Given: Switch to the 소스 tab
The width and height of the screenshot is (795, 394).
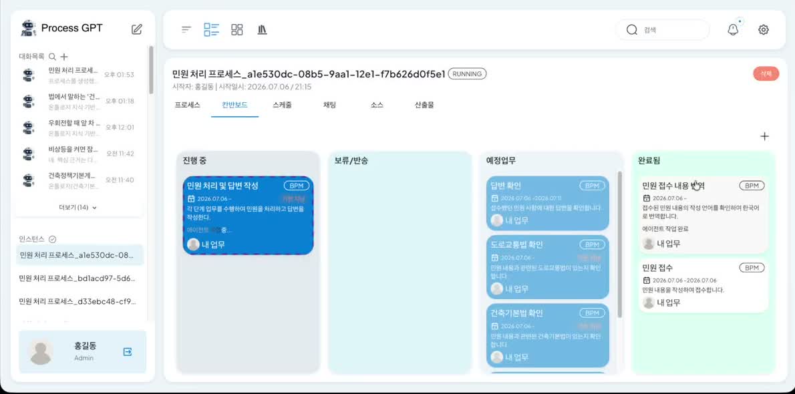Looking at the screenshot, I should 377,105.
